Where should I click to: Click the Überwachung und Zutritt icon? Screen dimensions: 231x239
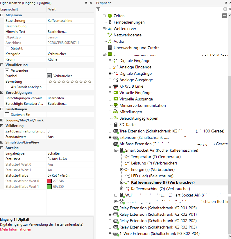click(110, 48)
